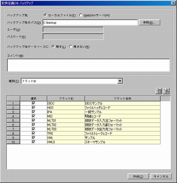Viewport: 177px width, 183px height.
Task: Select row header number 1
Action: click(x=13, y=103)
